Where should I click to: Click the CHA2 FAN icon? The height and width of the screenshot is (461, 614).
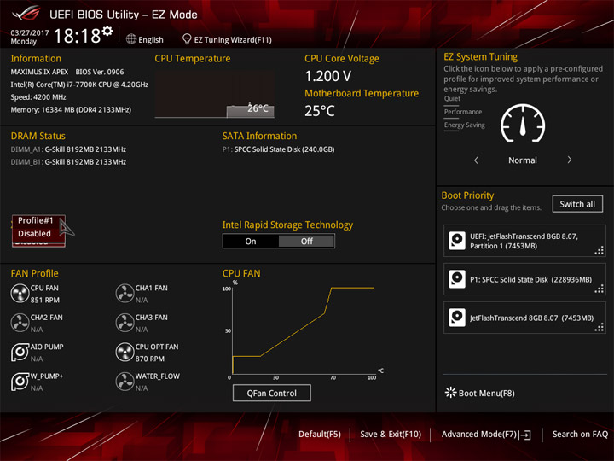coord(20,323)
